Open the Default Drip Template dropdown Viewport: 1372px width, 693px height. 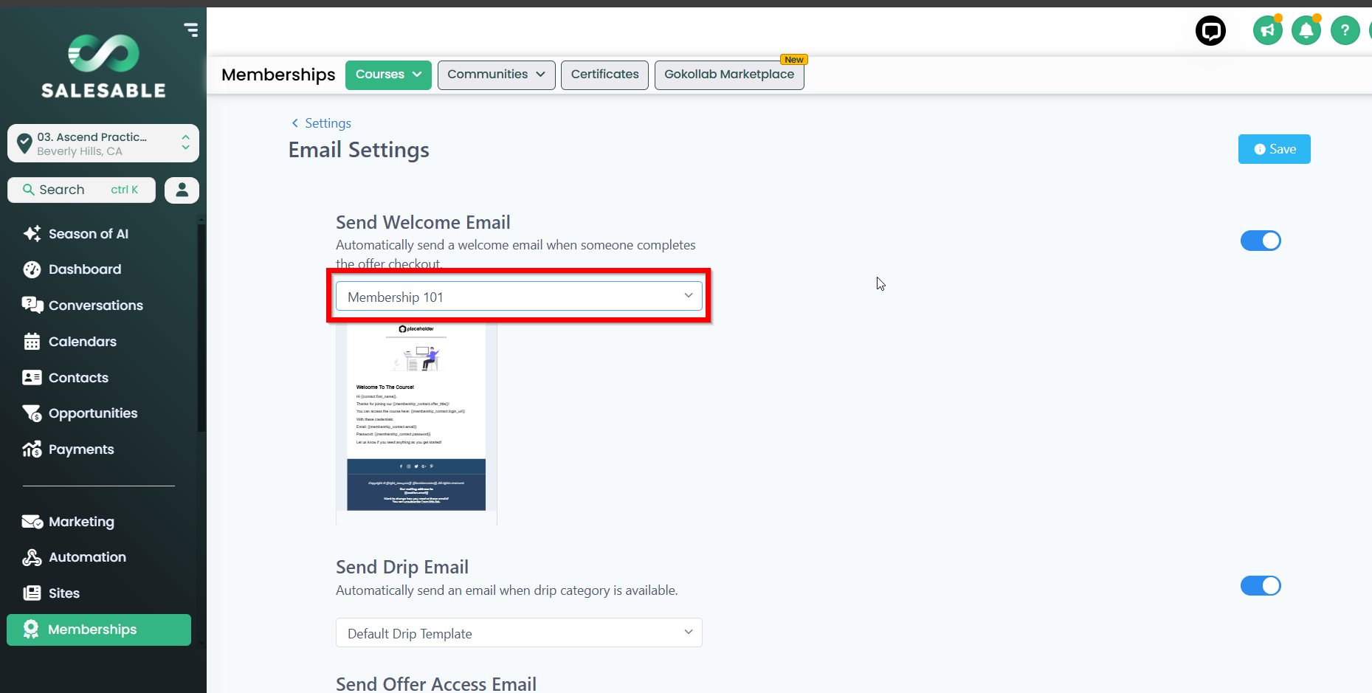point(519,633)
